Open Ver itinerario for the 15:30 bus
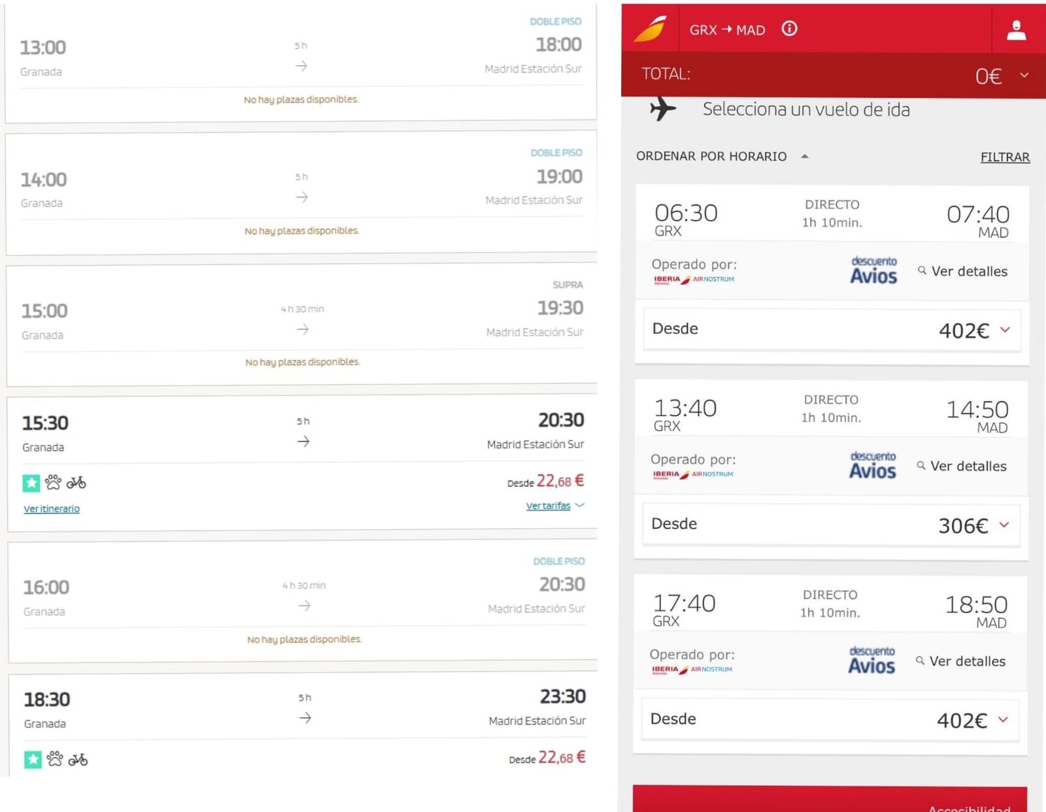 52,509
